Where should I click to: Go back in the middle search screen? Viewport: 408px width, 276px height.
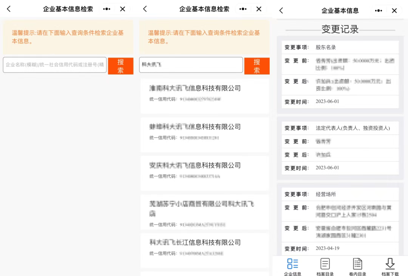click(145, 9)
